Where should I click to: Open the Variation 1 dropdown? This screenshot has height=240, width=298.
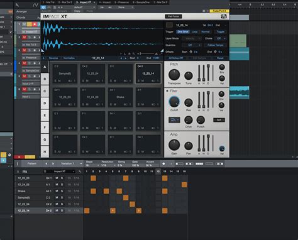tap(71, 163)
